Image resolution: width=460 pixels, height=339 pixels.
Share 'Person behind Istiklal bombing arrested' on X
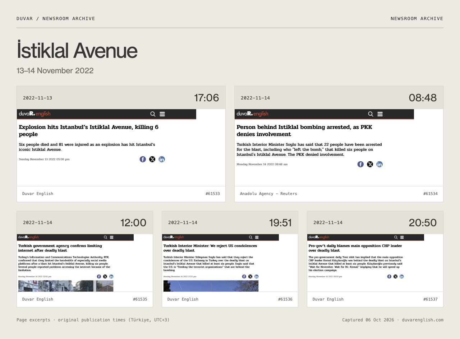(370, 164)
